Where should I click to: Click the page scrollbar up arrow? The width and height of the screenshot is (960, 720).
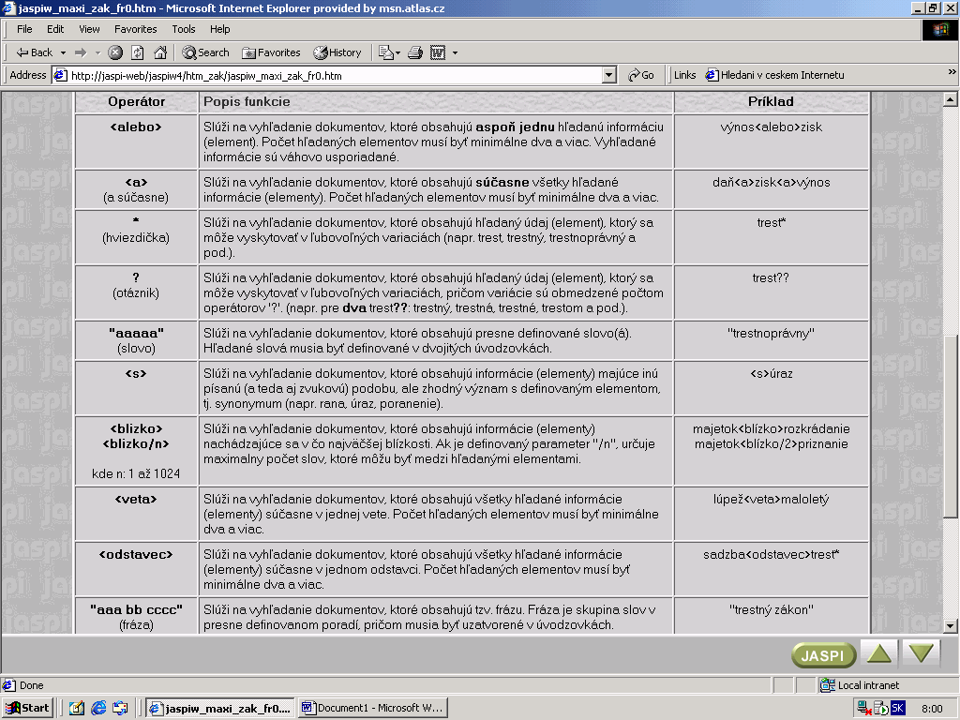[x=951, y=98]
